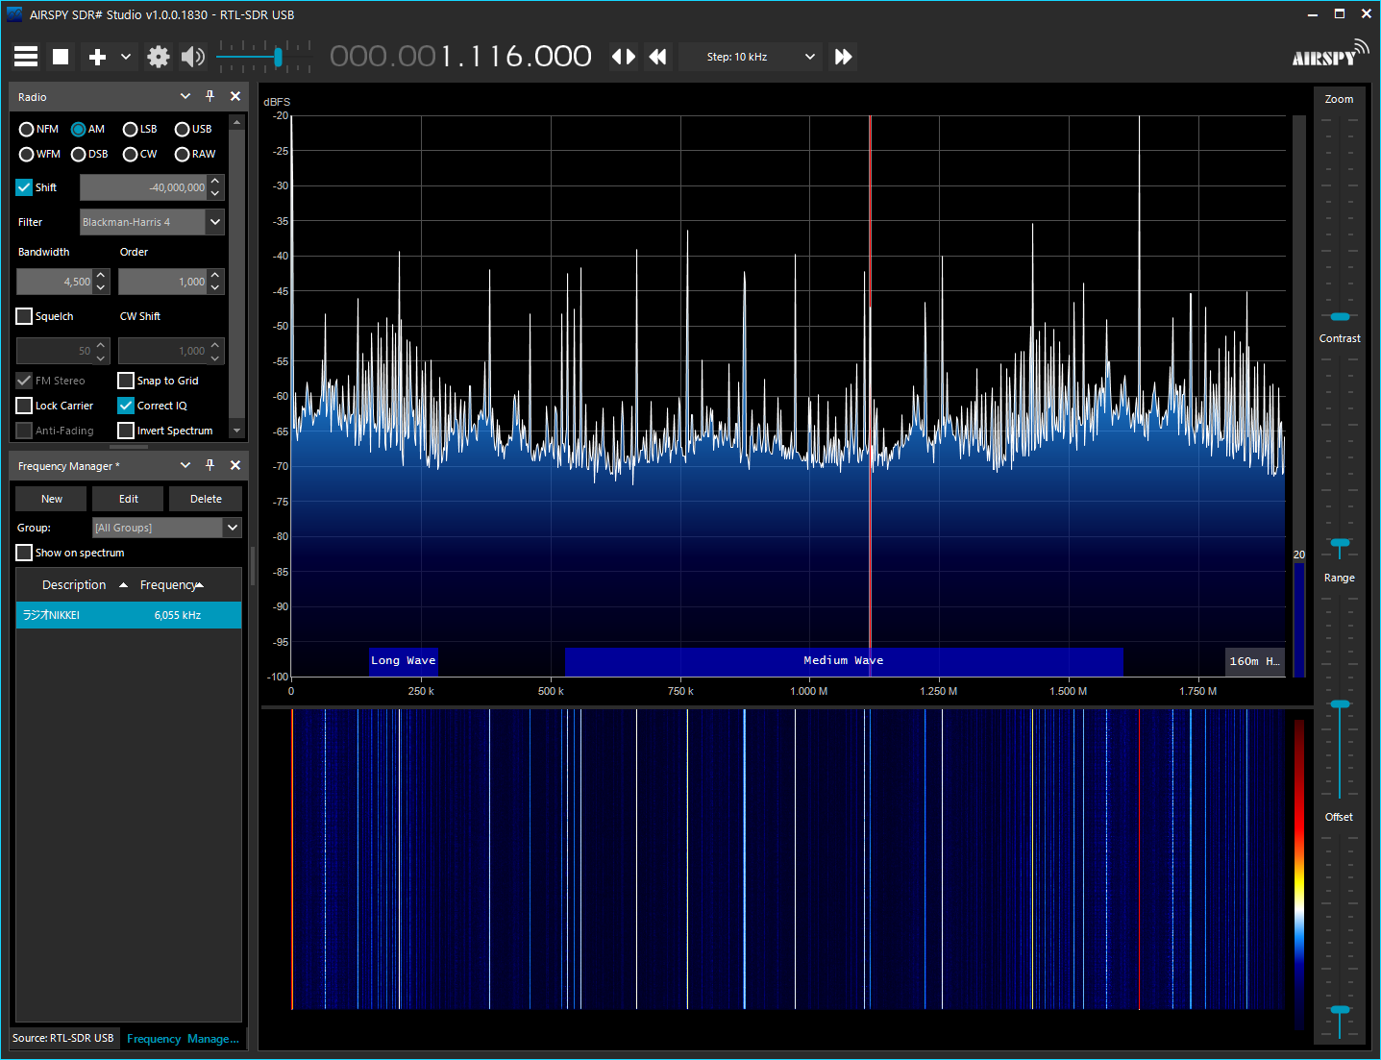Sort by Frequency column header
Viewport: 1381px width, 1060px height.
point(171,584)
